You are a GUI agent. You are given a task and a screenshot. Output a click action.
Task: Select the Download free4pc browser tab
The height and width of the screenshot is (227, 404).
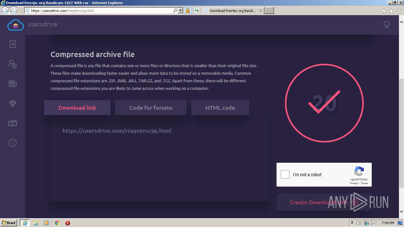(233, 11)
